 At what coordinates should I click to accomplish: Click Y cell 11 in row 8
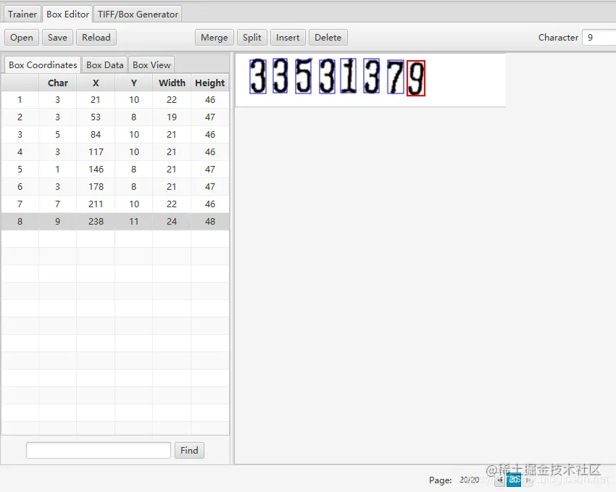coord(134,222)
